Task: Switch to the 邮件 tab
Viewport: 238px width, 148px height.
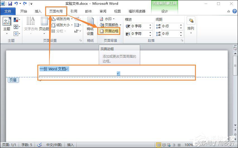Action: tap(88, 11)
